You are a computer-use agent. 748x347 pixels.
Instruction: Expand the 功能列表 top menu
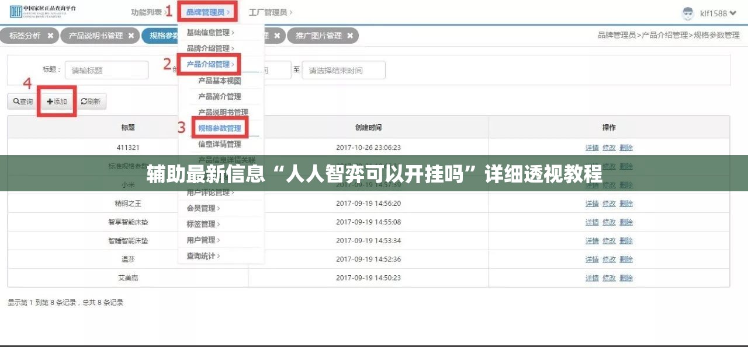148,12
